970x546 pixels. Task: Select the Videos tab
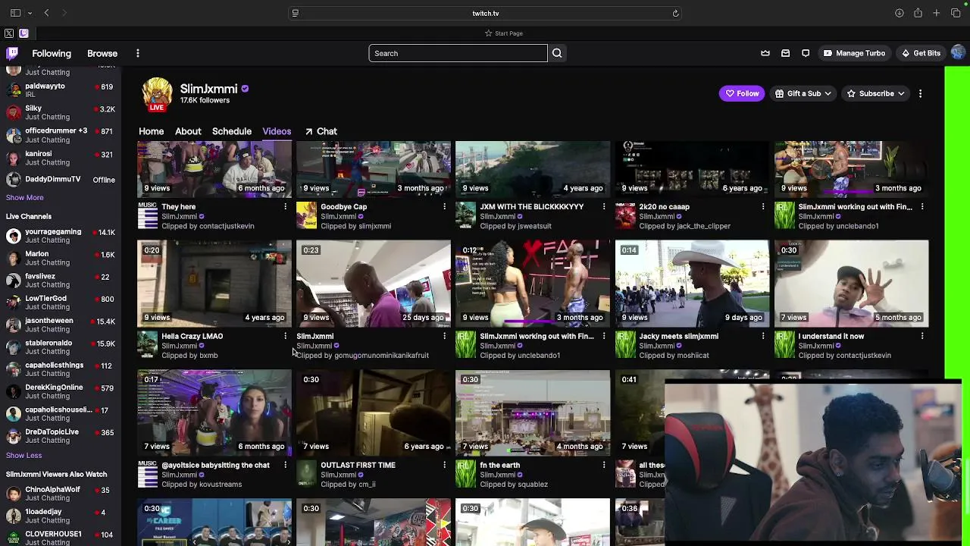277,131
